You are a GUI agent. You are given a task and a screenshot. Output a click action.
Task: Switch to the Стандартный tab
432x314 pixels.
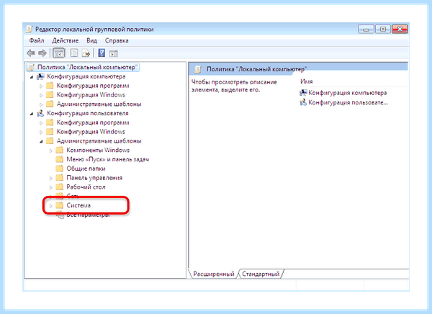pos(261,274)
